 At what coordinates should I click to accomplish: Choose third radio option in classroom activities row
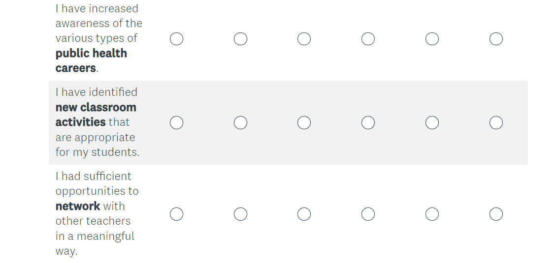click(x=304, y=122)
